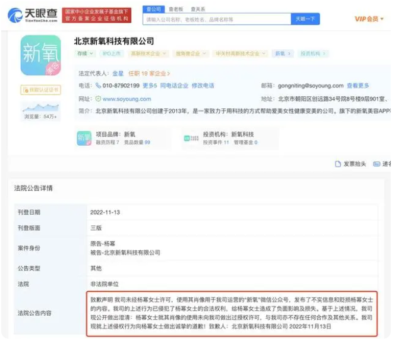Click the shield icon beside website

98,99
